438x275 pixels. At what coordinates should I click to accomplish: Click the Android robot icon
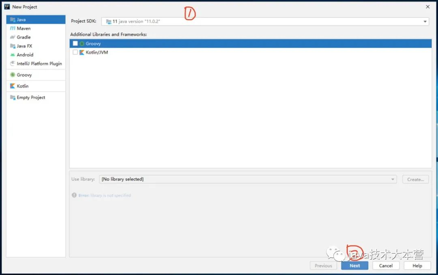(x=13, y=55)
